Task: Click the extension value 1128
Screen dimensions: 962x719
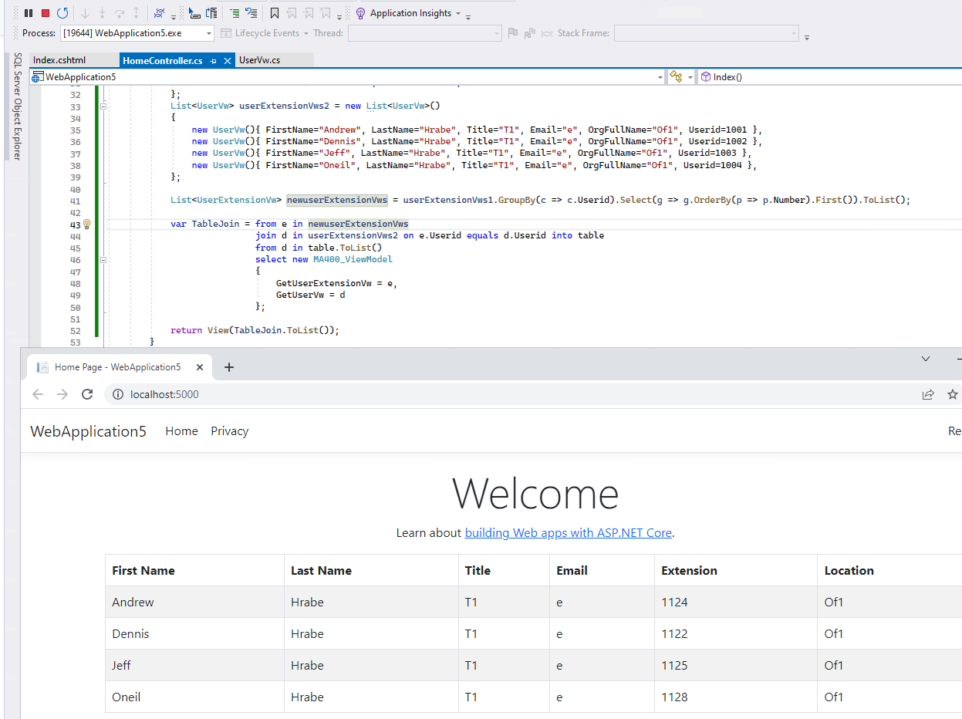Action: point(674,697)
